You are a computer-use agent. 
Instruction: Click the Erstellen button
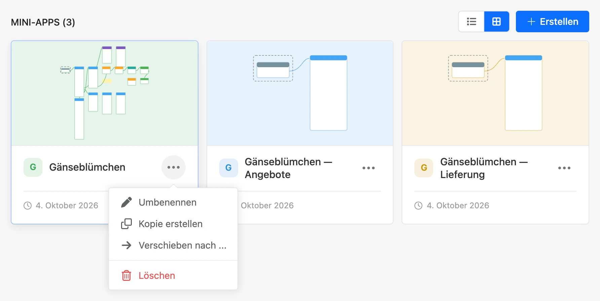point(552,21)
